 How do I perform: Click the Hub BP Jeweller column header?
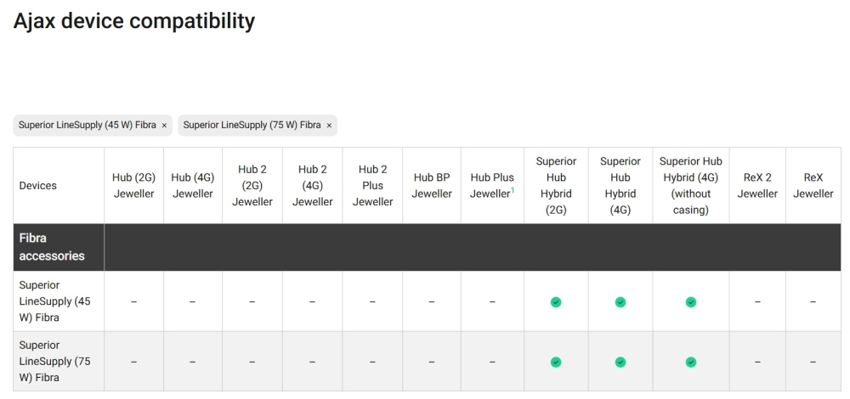click(x=432, y=185)
